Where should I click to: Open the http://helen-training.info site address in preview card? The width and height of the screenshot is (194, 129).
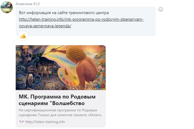[45, 122]
